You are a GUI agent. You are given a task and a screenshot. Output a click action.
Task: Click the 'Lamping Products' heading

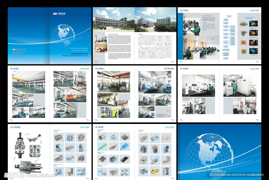pos(101,130)
